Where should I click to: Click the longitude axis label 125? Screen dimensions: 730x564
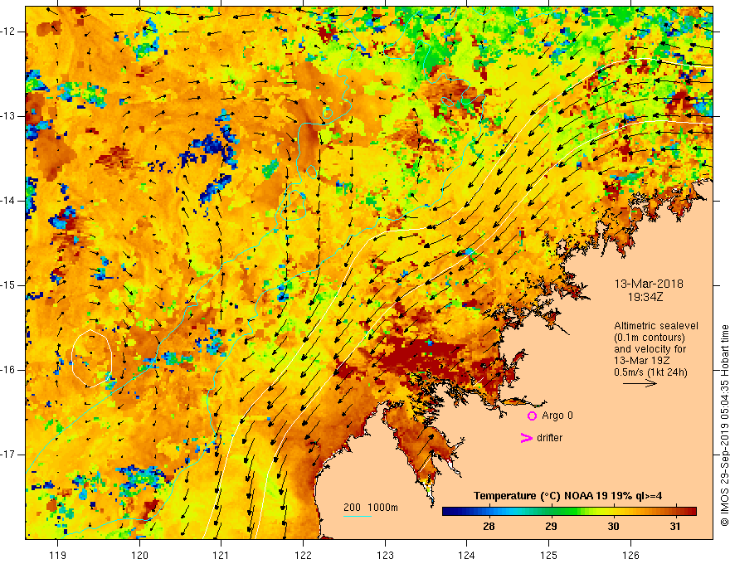click(x=549, y=555)
